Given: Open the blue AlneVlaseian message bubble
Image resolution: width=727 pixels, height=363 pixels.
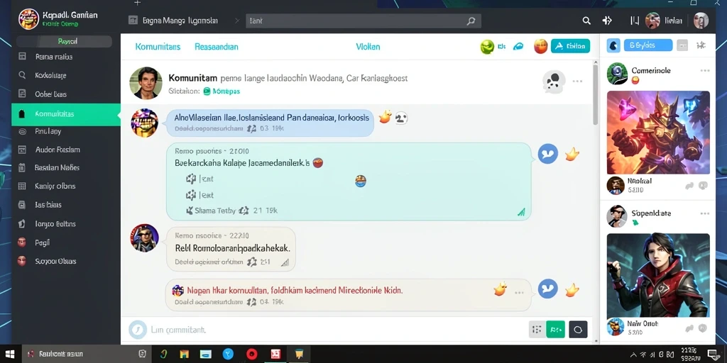Looking at the screenshot, I should point(270,123).
